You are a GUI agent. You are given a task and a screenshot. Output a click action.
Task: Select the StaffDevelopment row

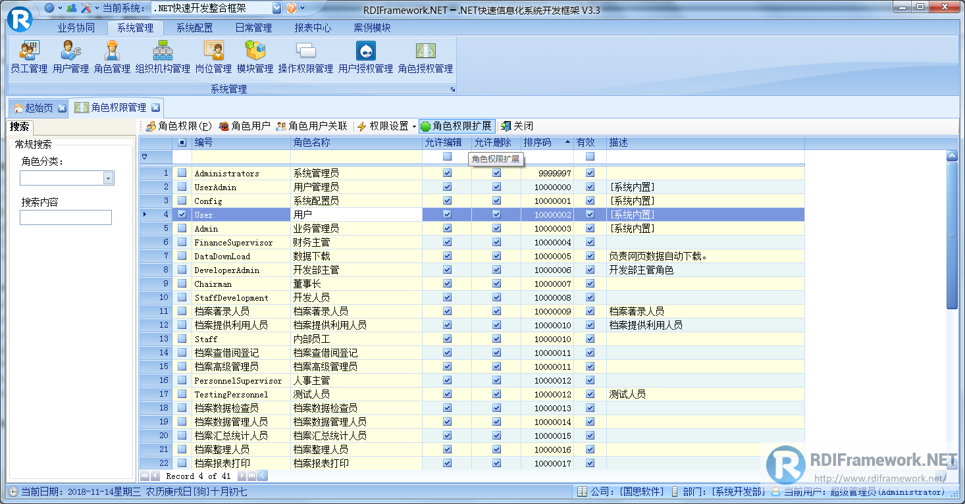472,297
